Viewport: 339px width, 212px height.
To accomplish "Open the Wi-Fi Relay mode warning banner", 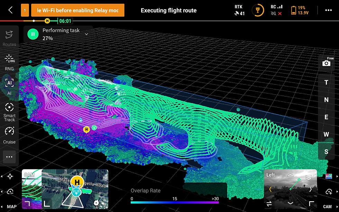I will click(x=78, y=10).
